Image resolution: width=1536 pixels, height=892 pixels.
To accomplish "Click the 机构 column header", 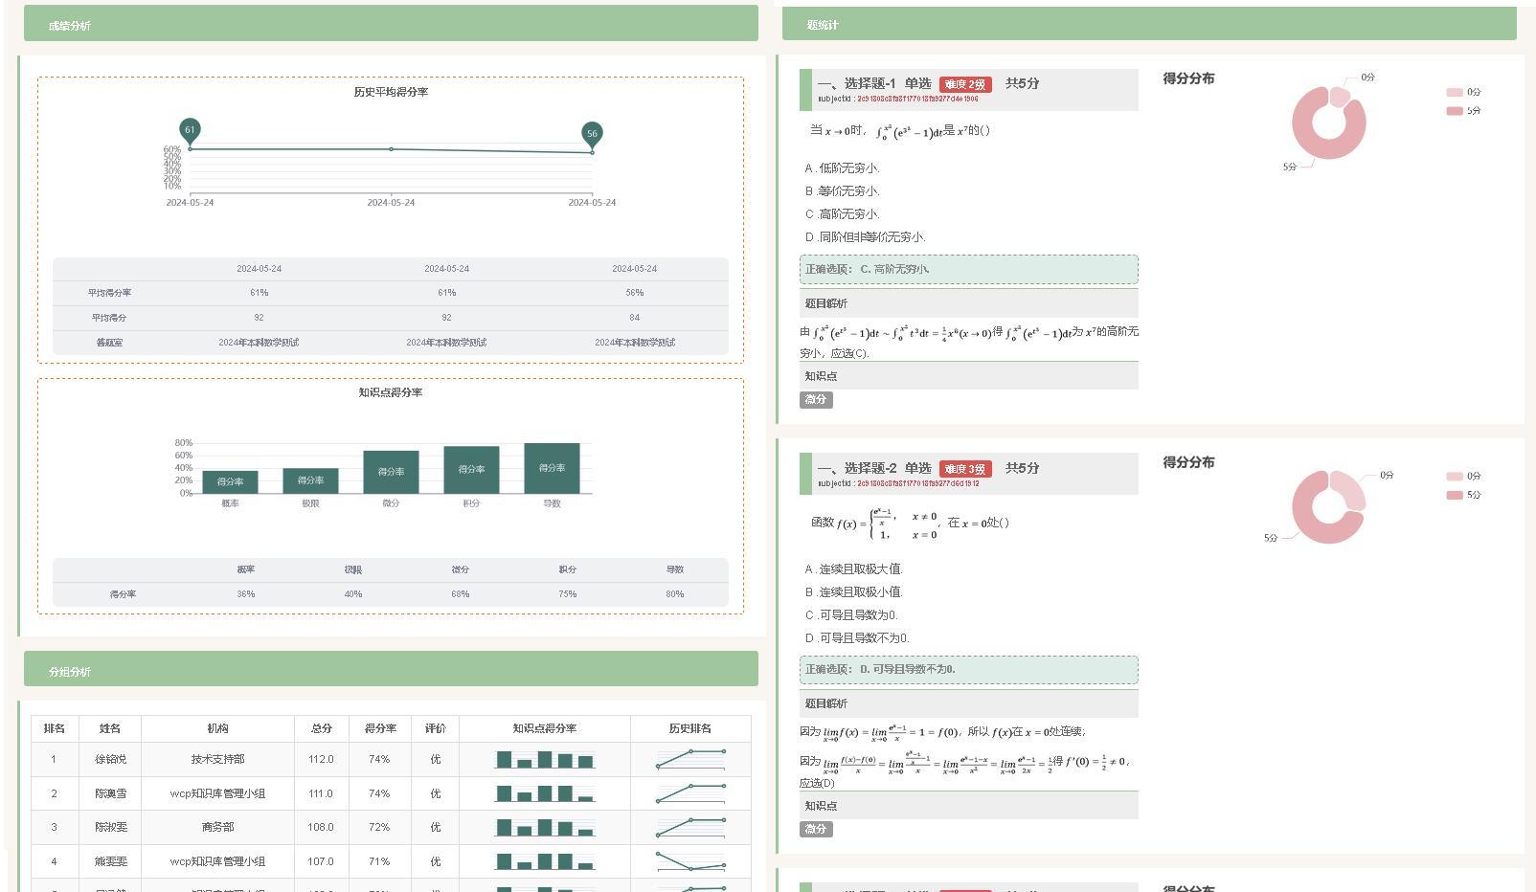I will [x=217, y=728].
